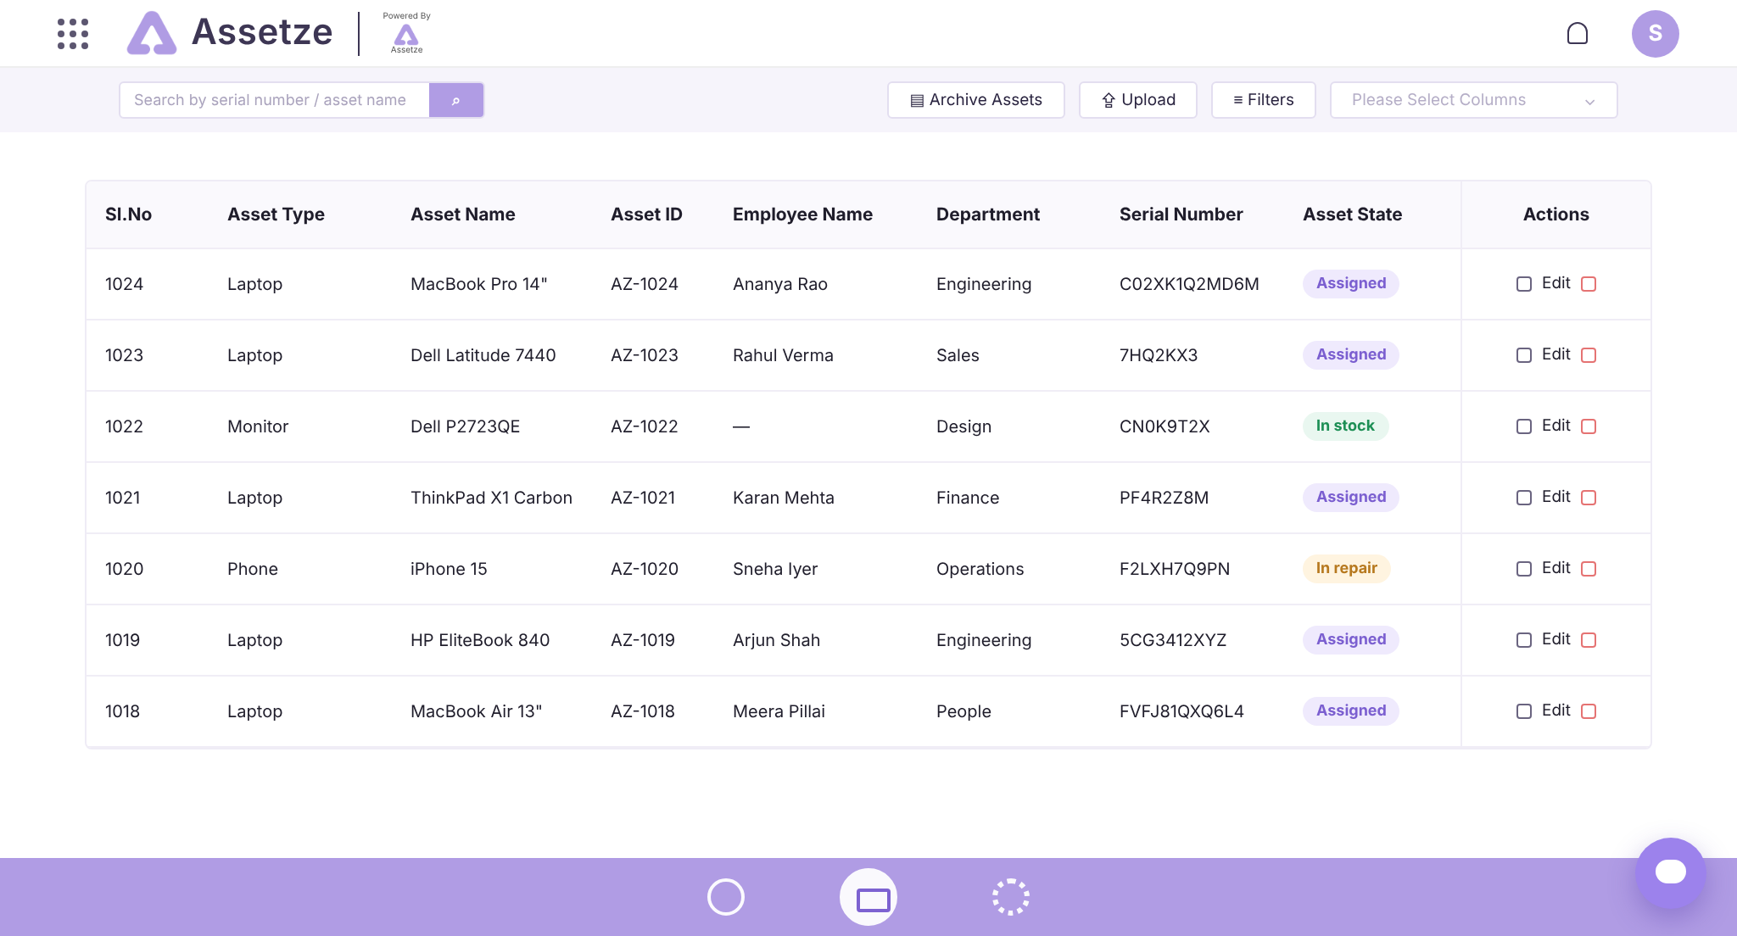The width and height of the screenshot is (1737, 936).
Task: Focus the serial number search field
Action: [275, 100]
